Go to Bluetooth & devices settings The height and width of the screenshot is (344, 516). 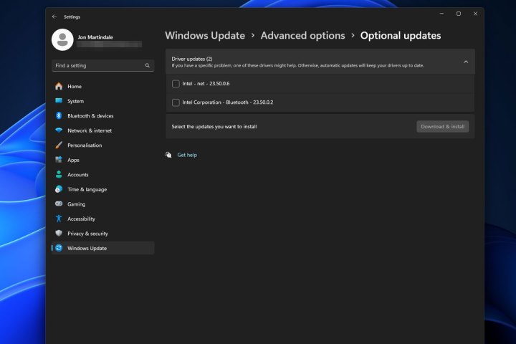click(x=102, y=115)
